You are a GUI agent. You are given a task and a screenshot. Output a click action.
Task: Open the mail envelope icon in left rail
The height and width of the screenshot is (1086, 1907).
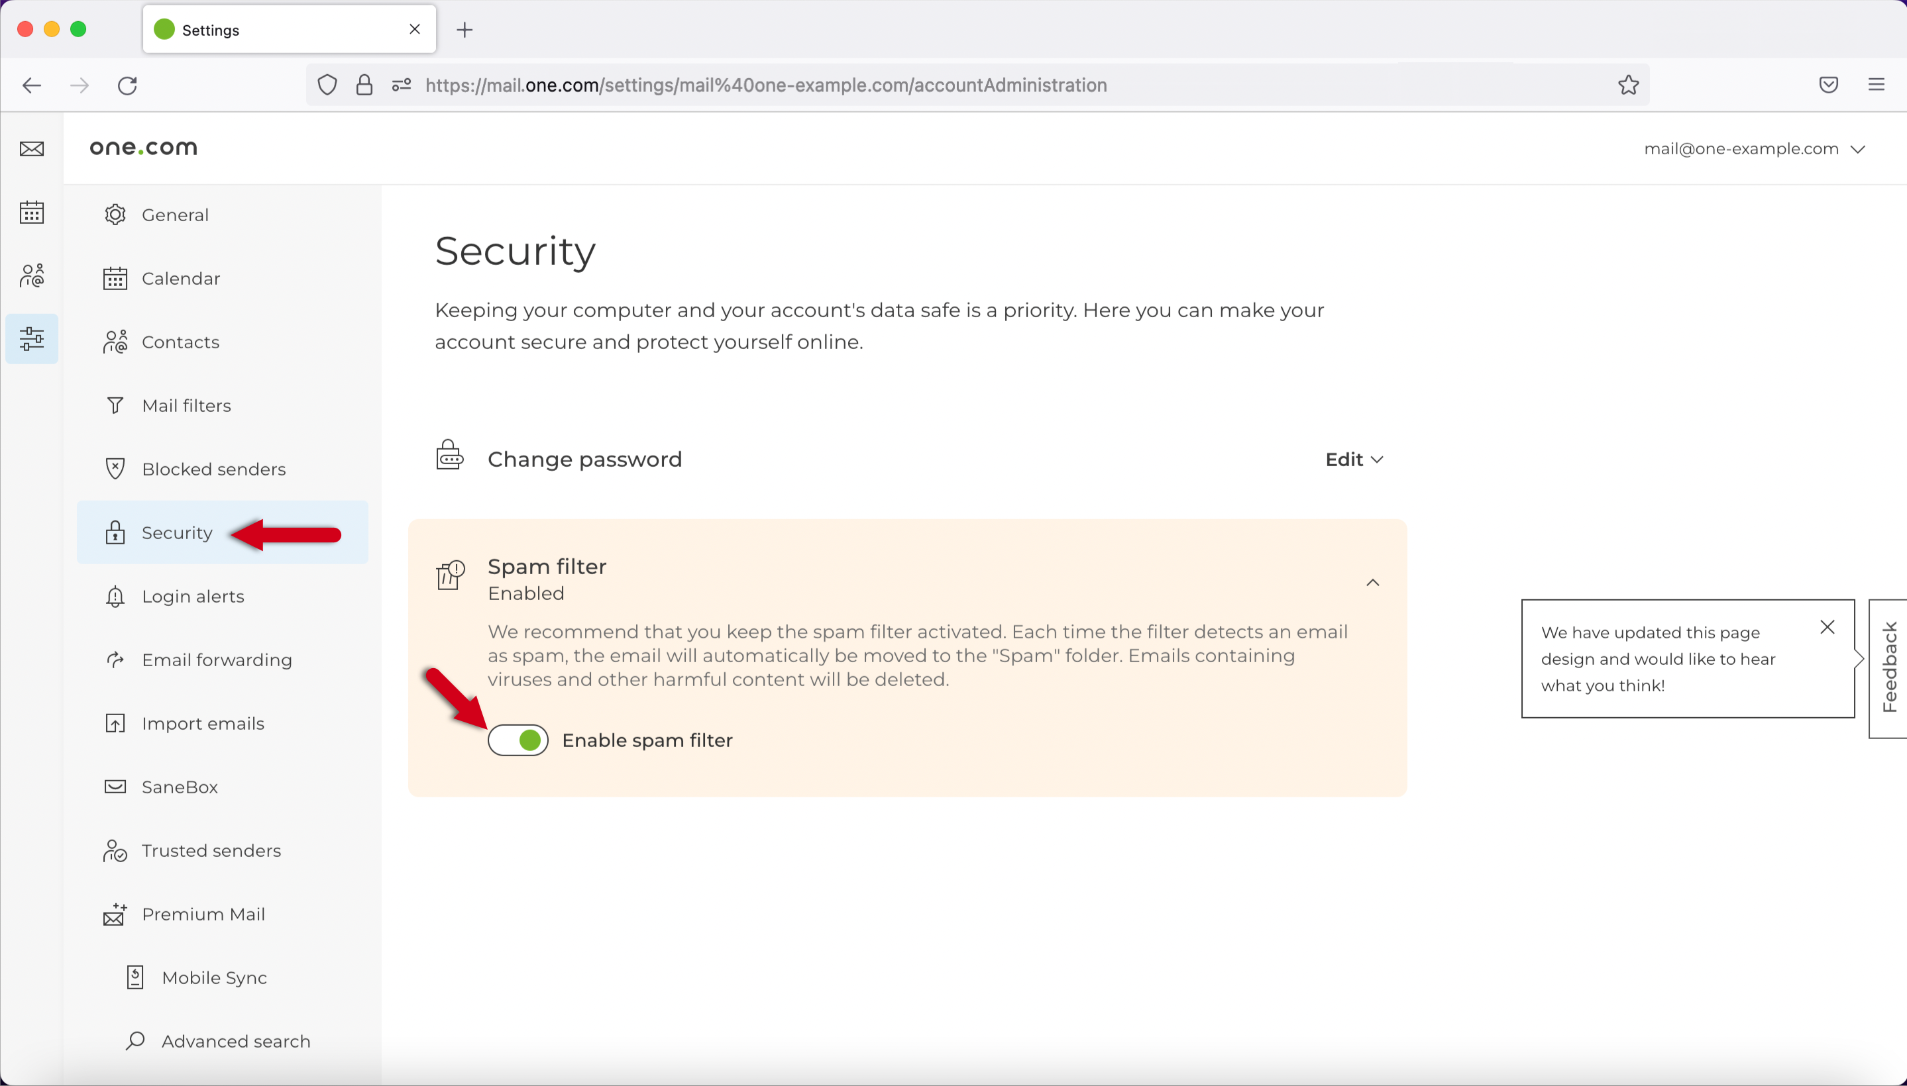31,148
